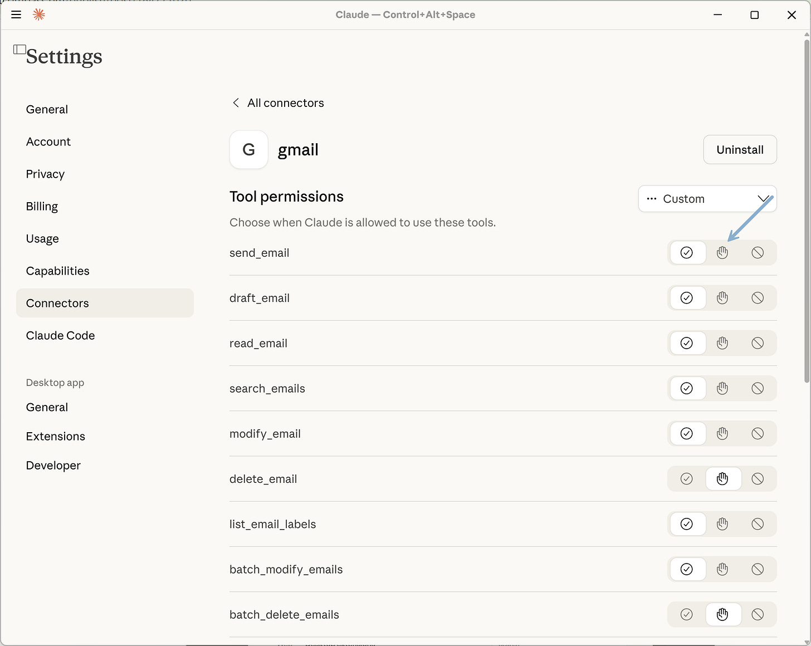Allow the delete_email tool
This screenshot has width=811, height=646.
tap(686, 478)
